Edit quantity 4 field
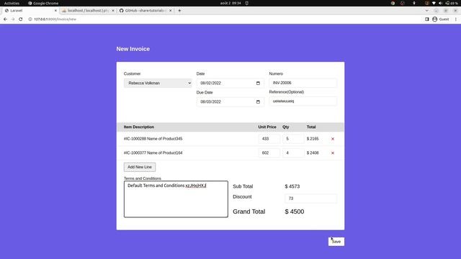Viewport: 461px width, 259px height. [x=293, y=153]
